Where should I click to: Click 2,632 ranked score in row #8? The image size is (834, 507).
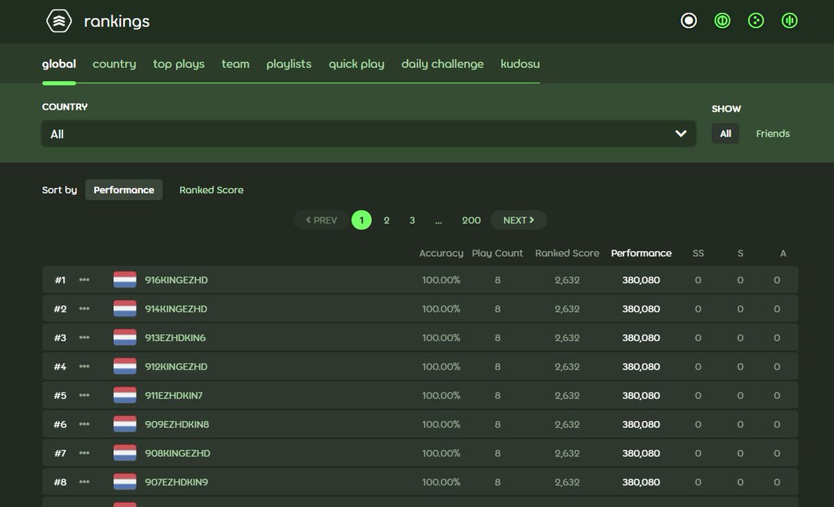[x=567, y=482]
